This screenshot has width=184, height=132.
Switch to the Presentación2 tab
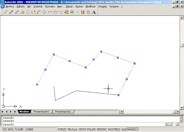63,111
